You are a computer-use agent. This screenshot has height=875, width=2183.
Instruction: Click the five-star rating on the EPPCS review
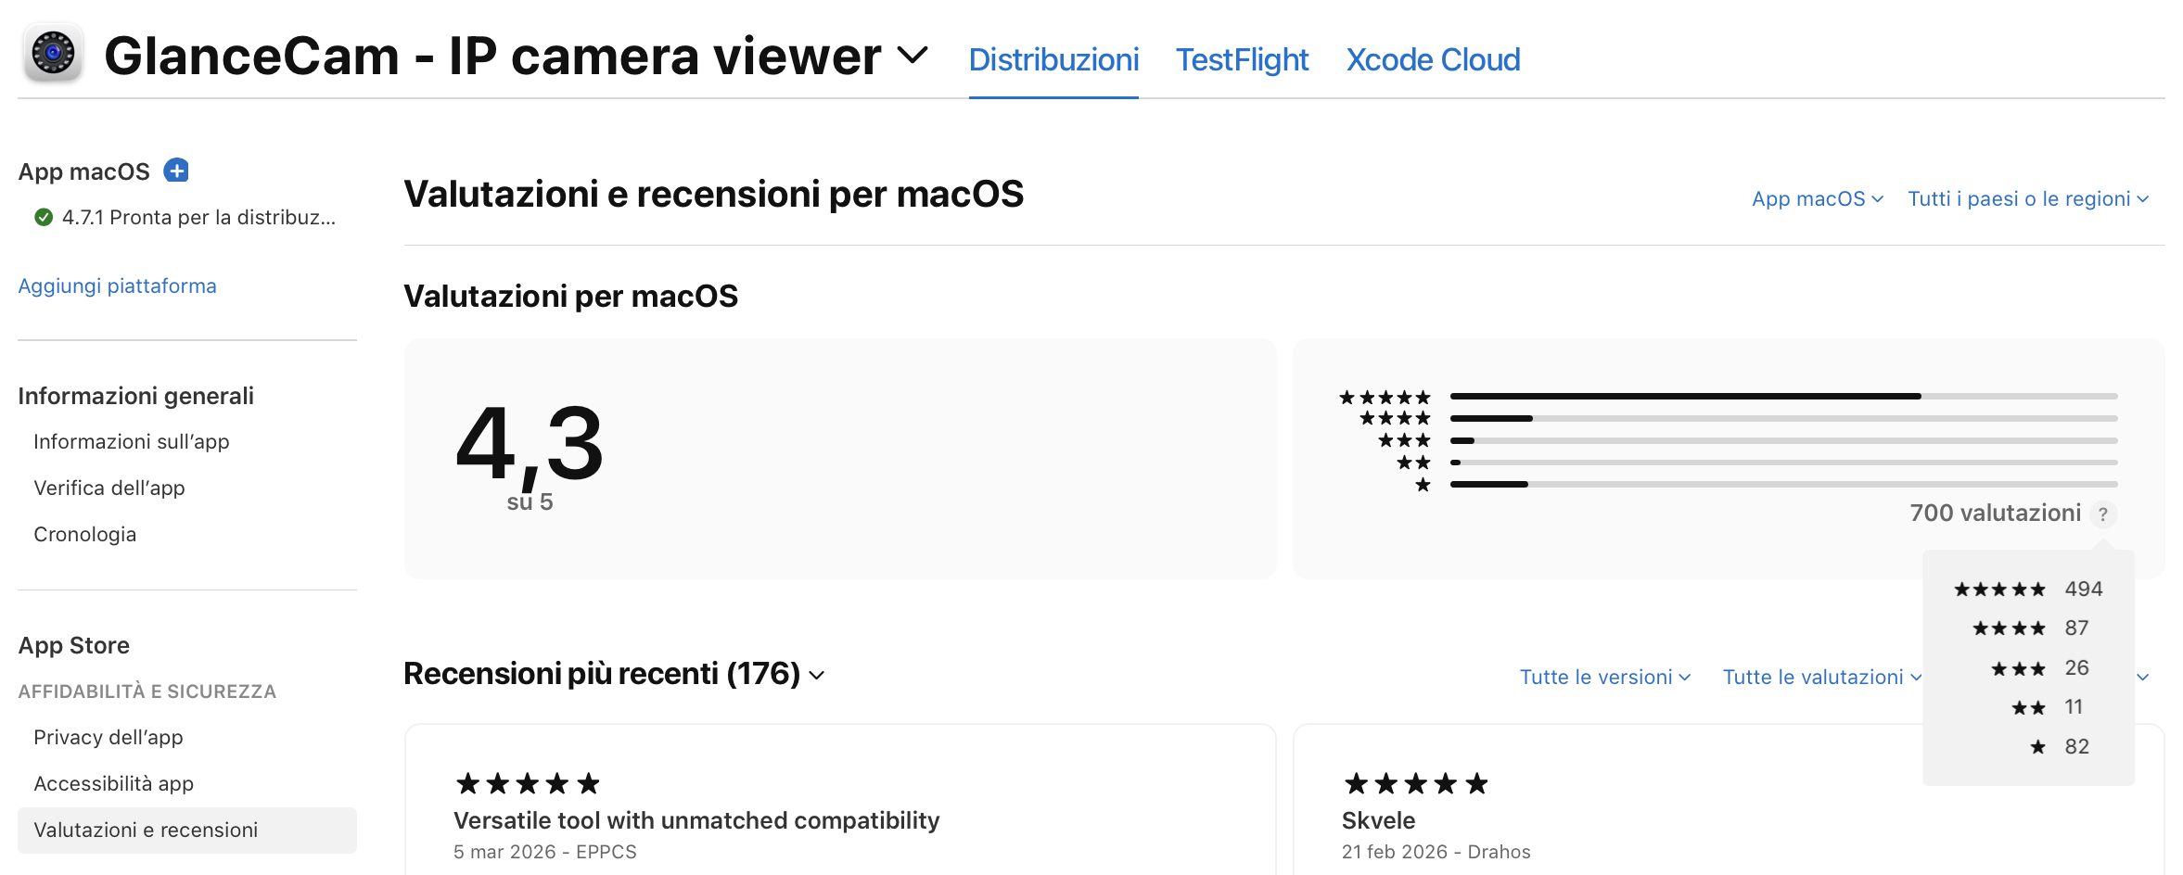click(528, 784)
